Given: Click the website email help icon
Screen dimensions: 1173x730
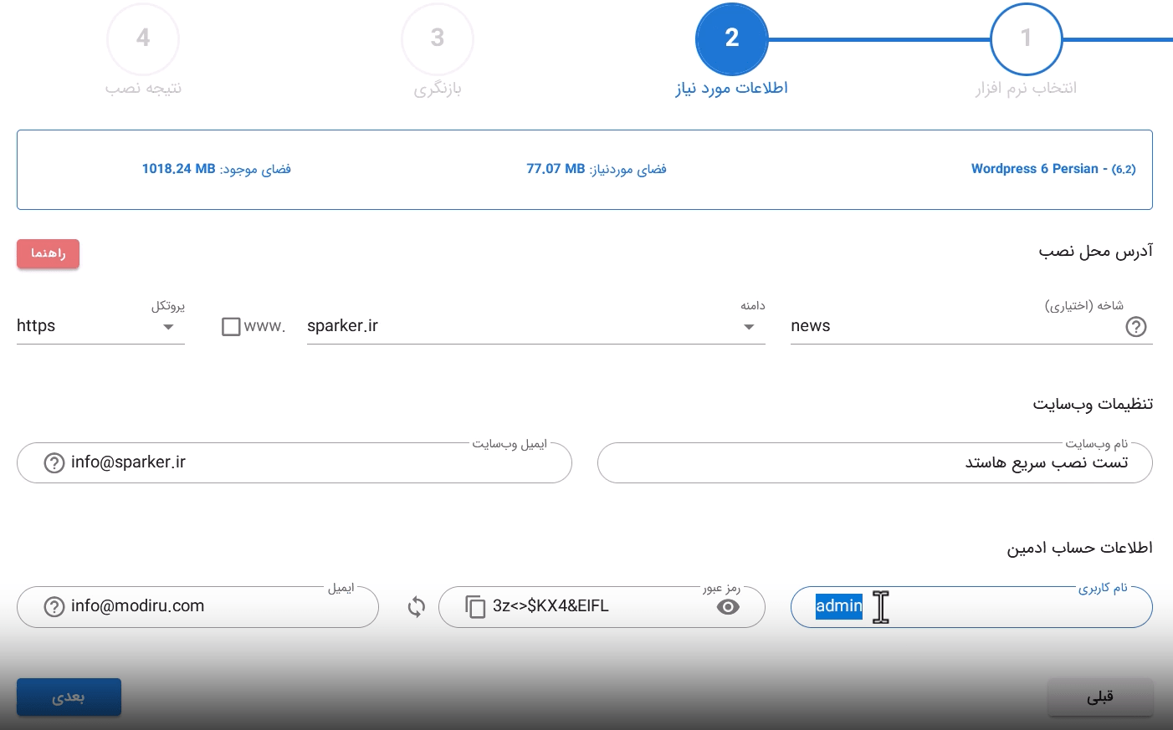Looking at the screenshot, I should click(x=54, y=463).
